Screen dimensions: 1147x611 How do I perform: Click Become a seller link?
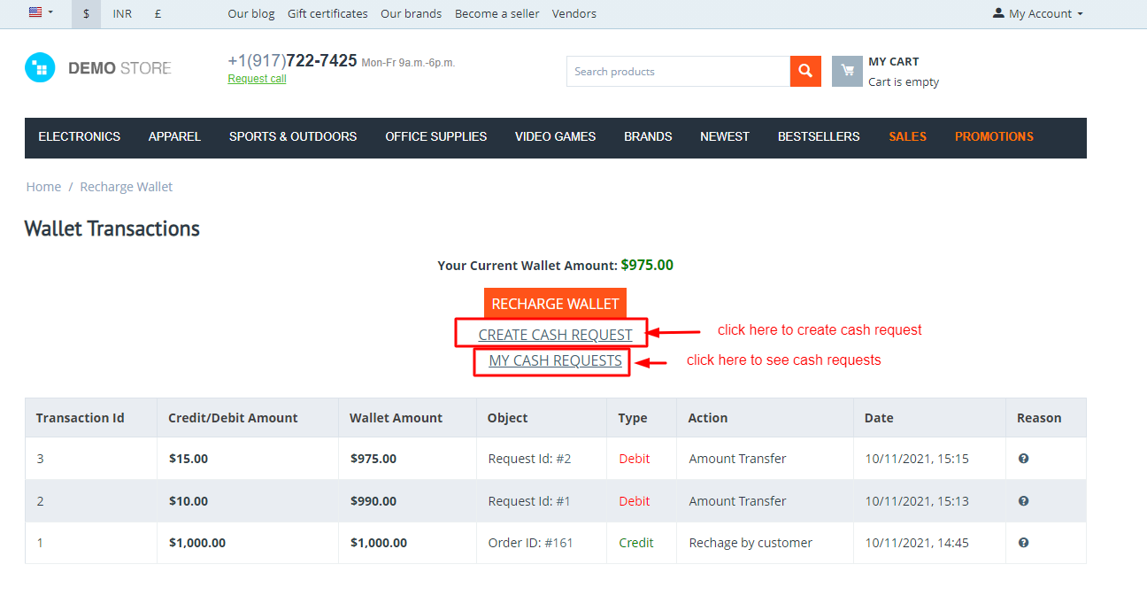pos(497,13)
